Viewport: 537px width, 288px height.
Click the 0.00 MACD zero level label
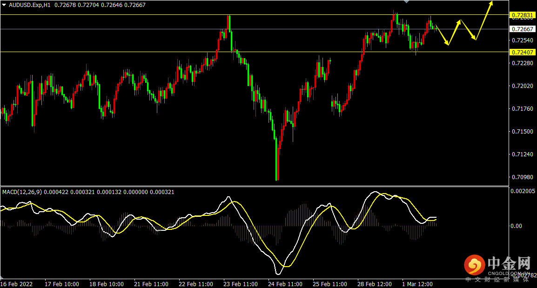[x=516, y=226]
